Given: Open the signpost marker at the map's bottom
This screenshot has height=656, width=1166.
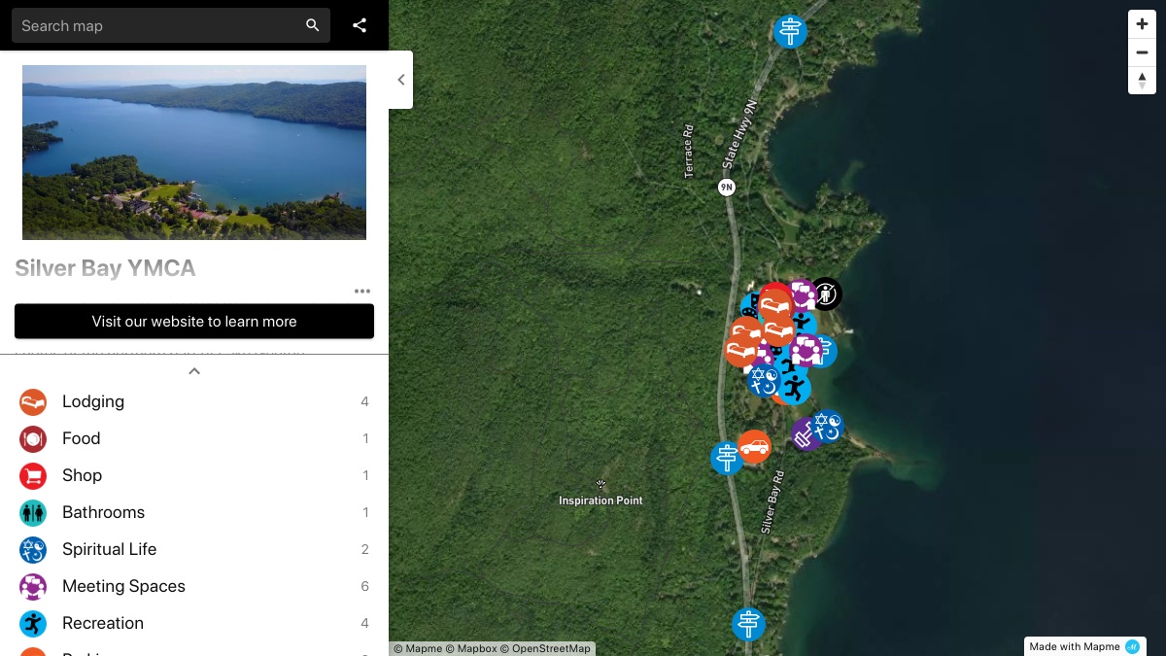Looking at the screenshot, I should (748, 624).
